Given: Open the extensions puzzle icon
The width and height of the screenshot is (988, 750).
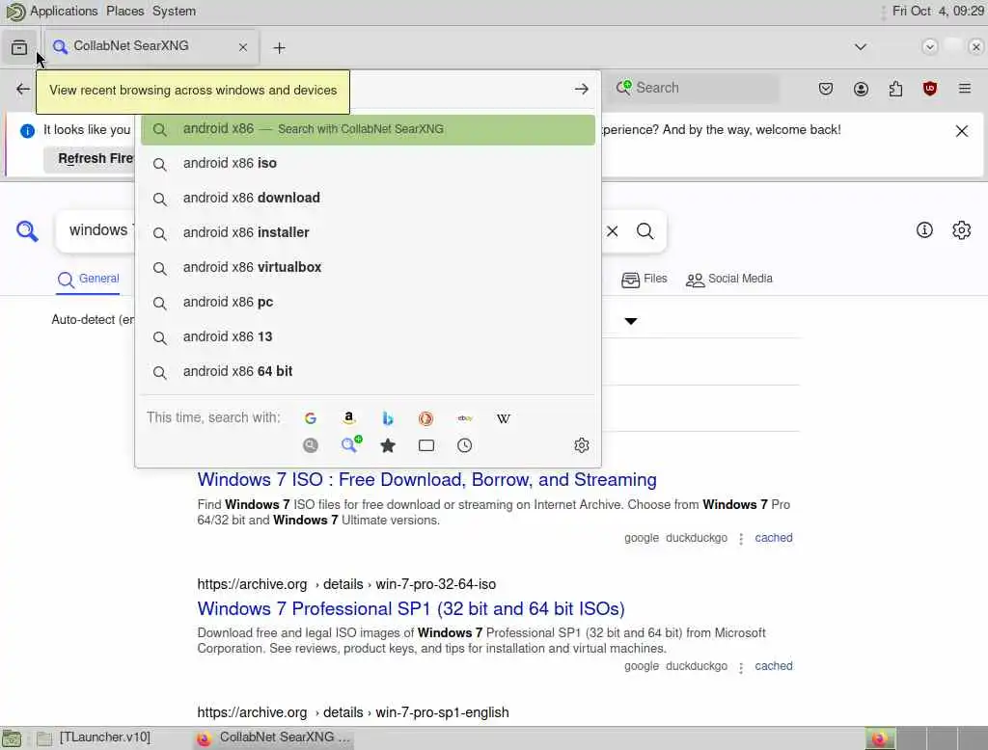Looking at the screenshot, I should pyautogui.click(x=895, y=89).
